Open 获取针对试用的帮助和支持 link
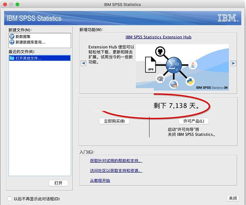Screen dimensions: 246x205 tap(116, 161)
